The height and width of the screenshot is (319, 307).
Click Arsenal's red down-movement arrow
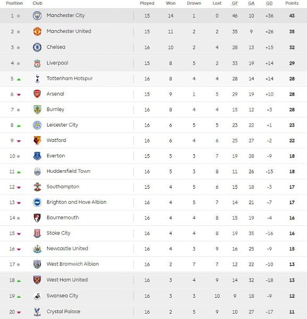[x=19, y=95]
